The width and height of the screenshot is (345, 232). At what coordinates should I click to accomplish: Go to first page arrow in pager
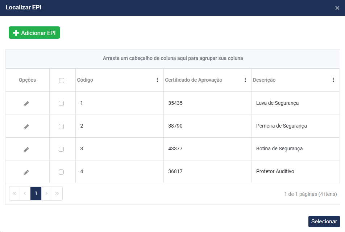14,193
